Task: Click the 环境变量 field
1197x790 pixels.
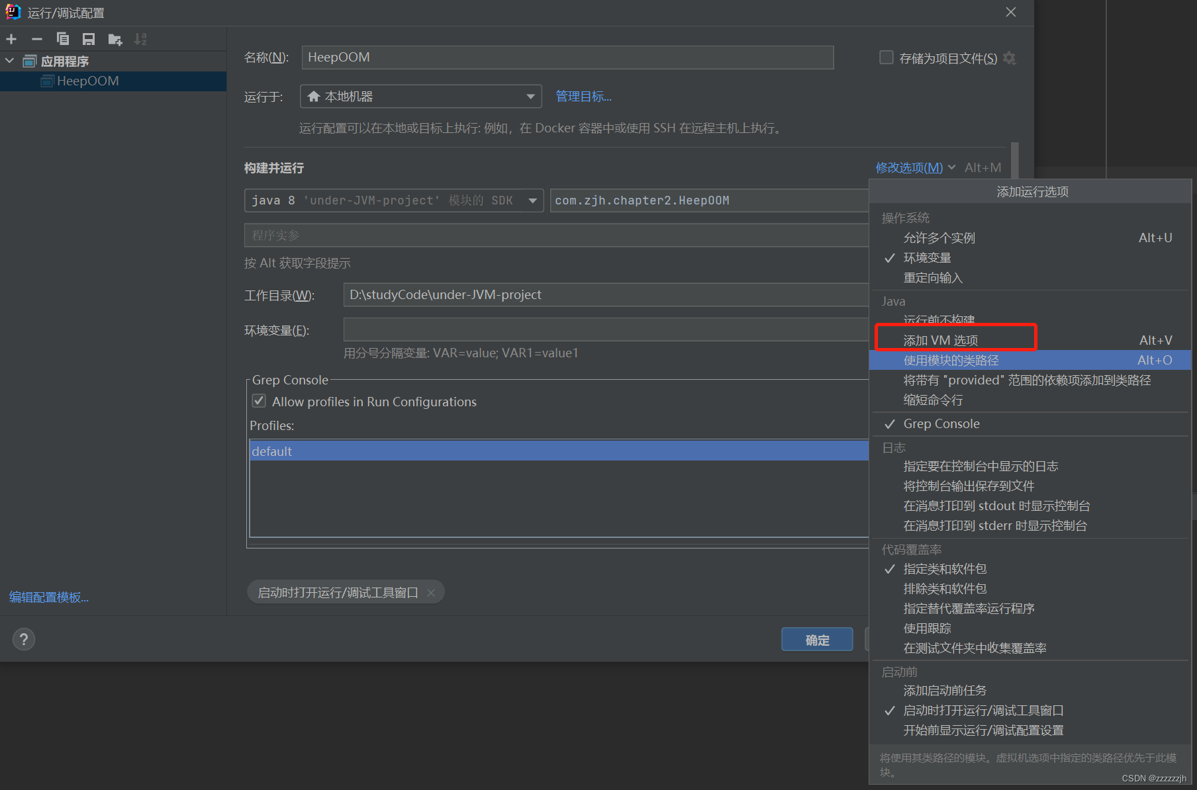Action: 606,329
